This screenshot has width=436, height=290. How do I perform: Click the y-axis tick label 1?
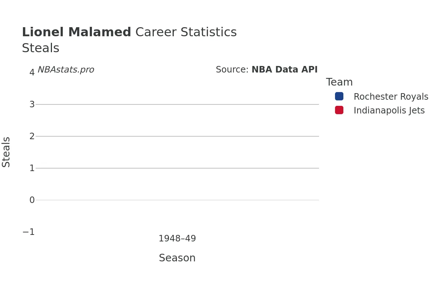point(32,168)
